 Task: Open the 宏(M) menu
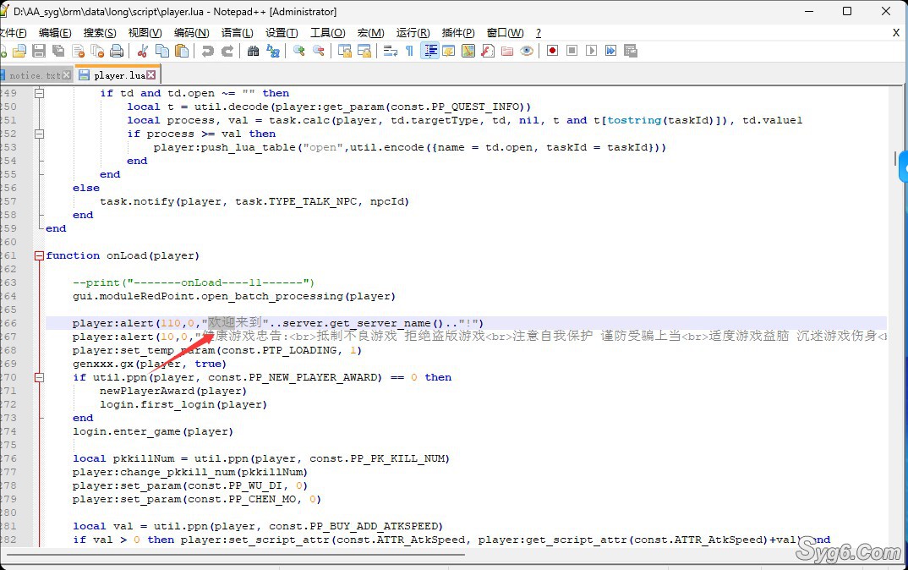(370, 33)
